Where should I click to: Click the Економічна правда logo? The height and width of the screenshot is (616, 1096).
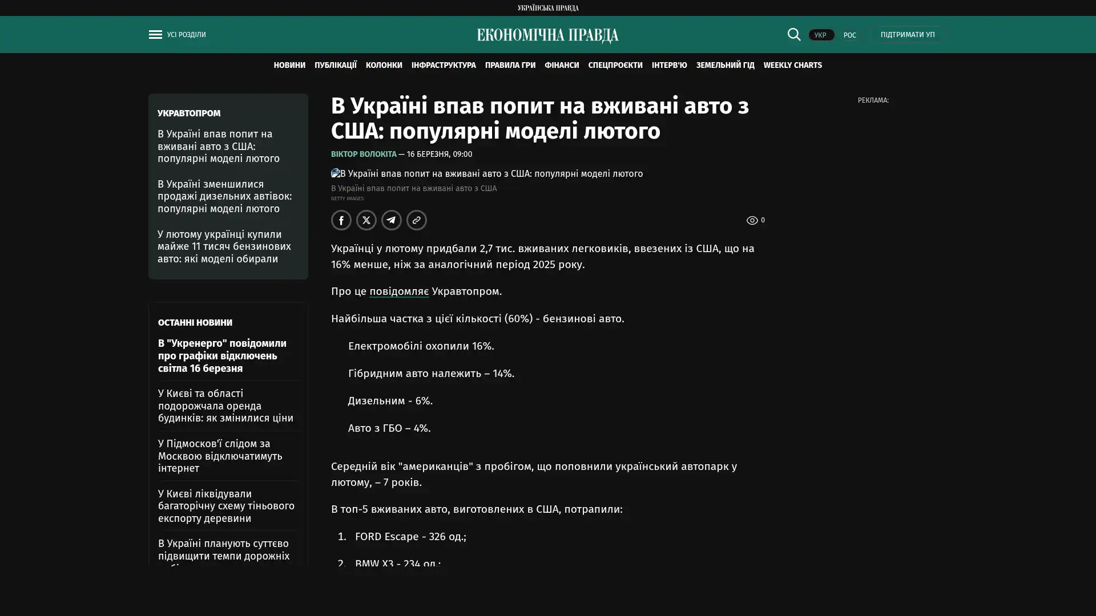[547, 35]
